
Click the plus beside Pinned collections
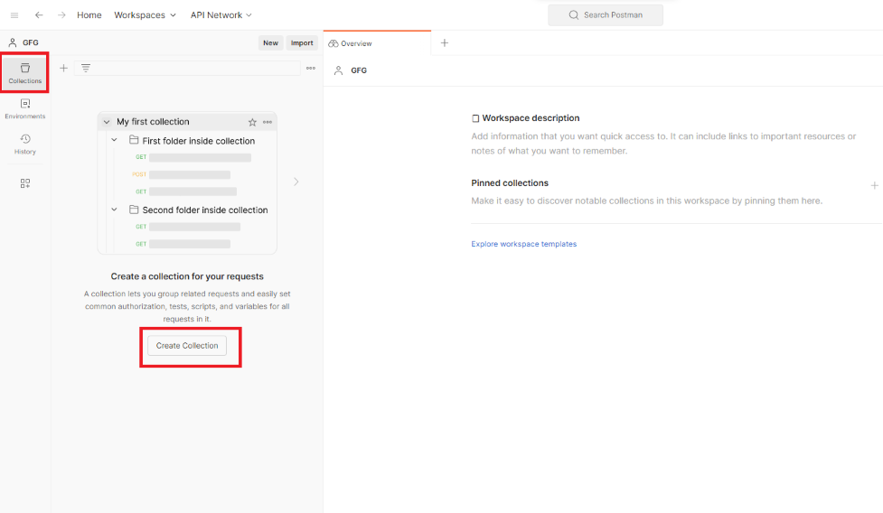click(875, 185)
